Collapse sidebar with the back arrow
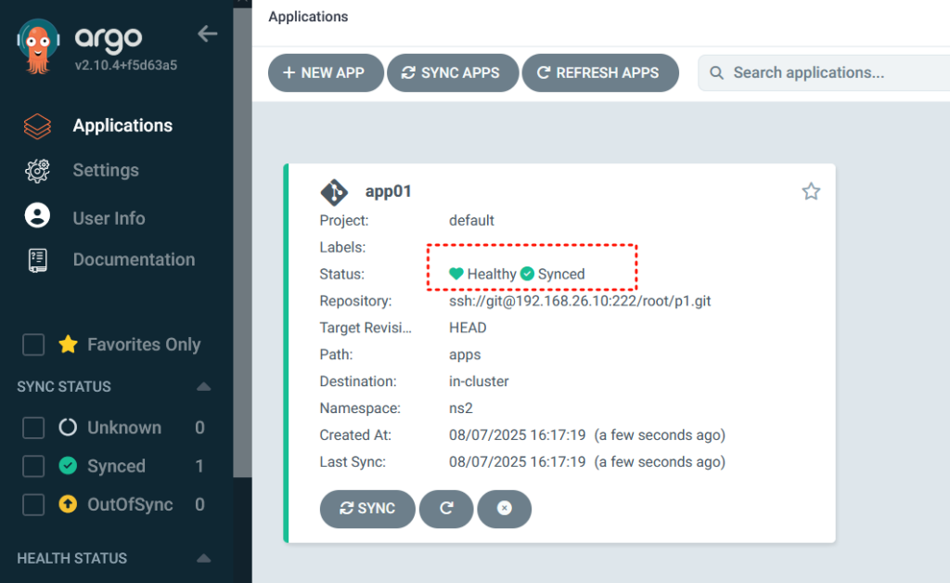950x583 pixels. pyautogui.click(x=207, y=34)
